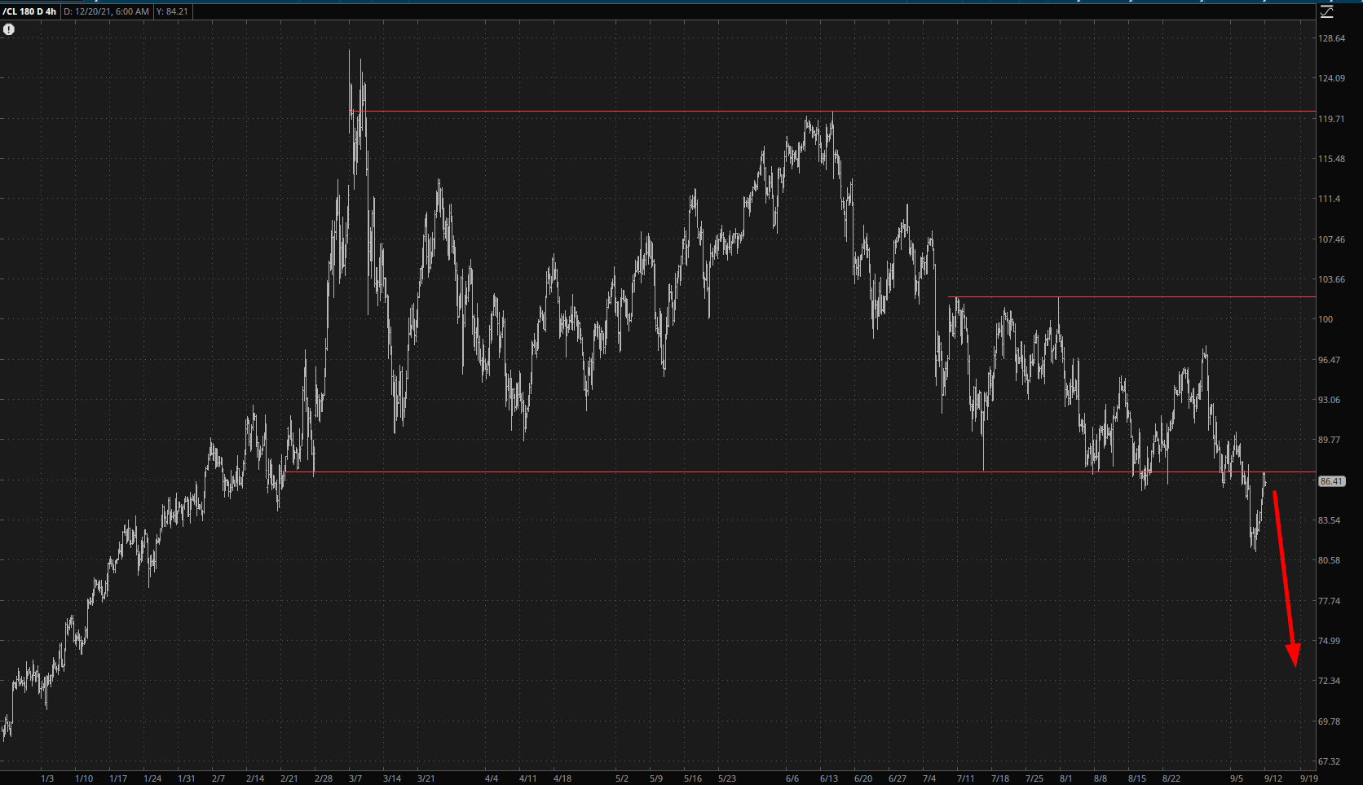Click the 111.4 price axis label

click(x=1329, y=199)
